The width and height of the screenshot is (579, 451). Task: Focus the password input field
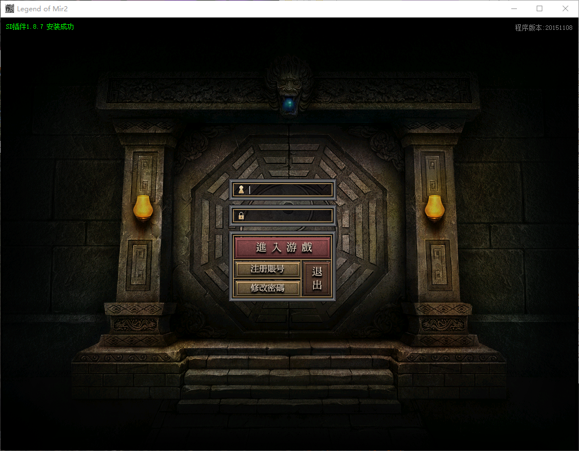(289, 215)
